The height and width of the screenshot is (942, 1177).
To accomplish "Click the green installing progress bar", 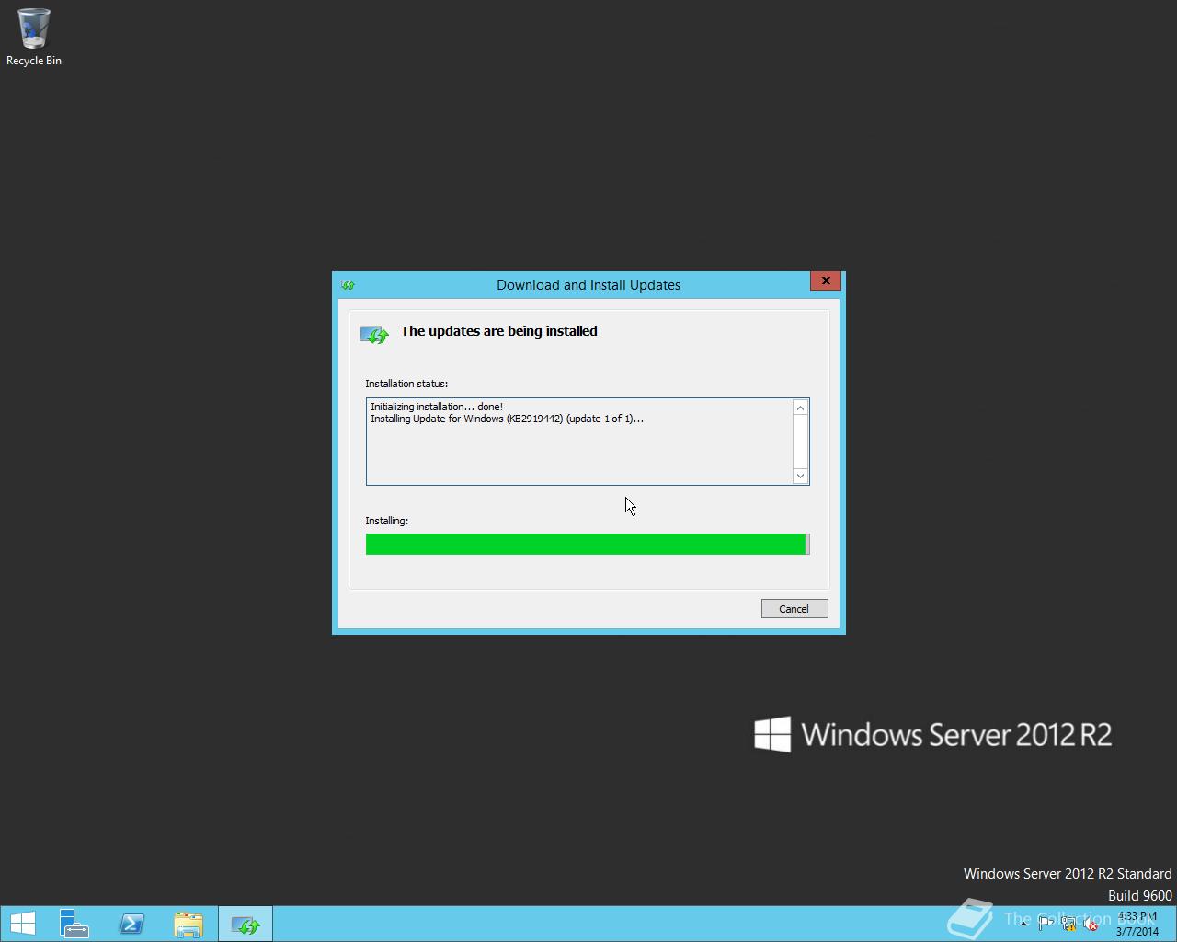I will click(x=588, y=545).
